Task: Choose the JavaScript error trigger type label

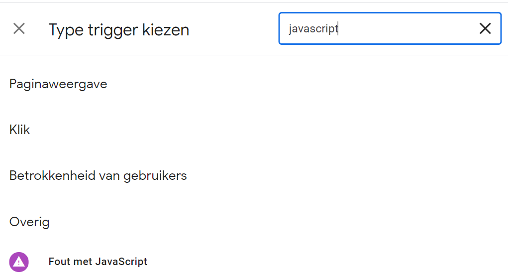Action: [x=98, y=262]
